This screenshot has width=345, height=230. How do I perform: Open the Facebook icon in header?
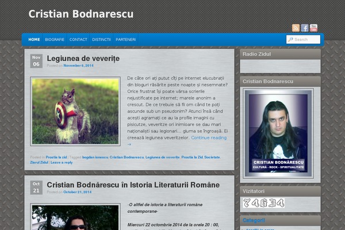pos(305,28)
